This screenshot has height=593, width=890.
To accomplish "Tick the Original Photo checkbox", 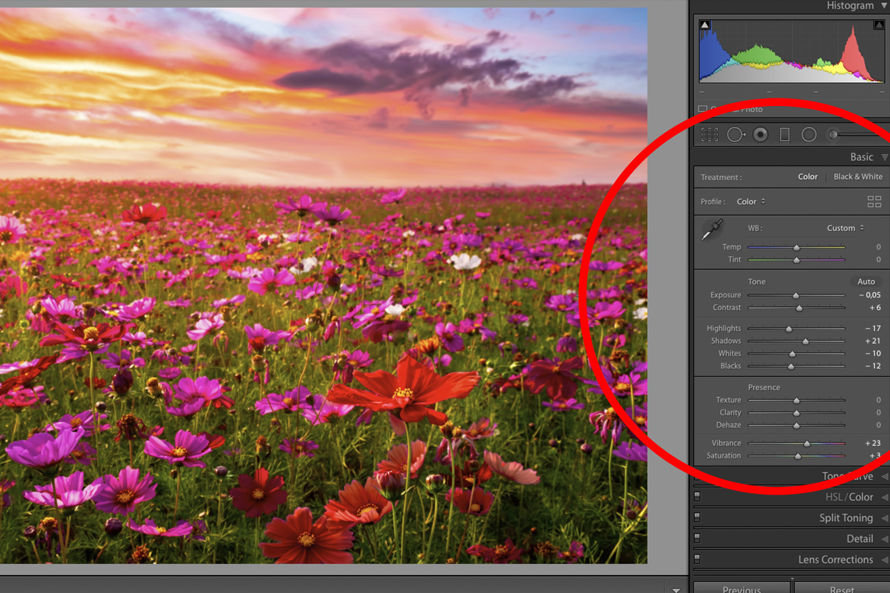I will click(702, 109).
